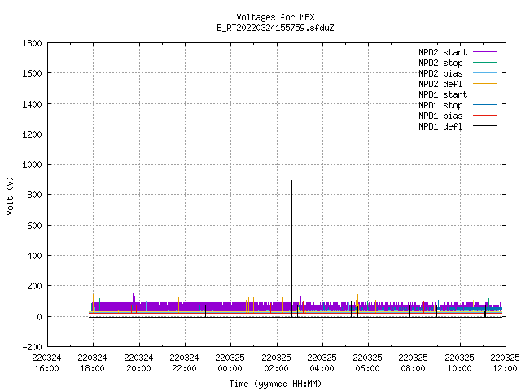
Task: Click the 1600 y-axis tick value
Action: coord(32,73)
